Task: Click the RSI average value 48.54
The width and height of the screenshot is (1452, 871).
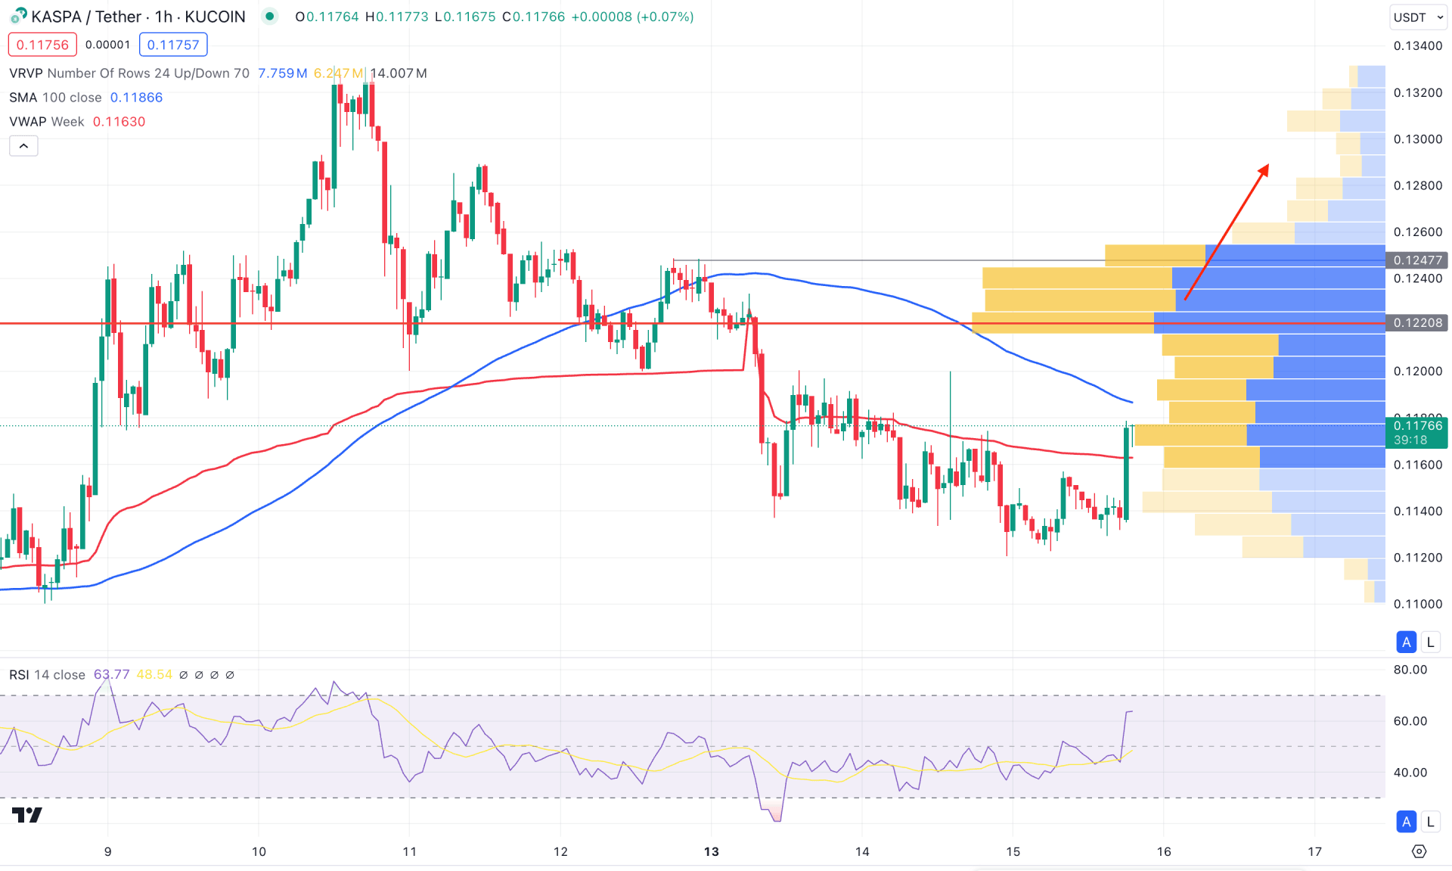Action: click(154, 674)
